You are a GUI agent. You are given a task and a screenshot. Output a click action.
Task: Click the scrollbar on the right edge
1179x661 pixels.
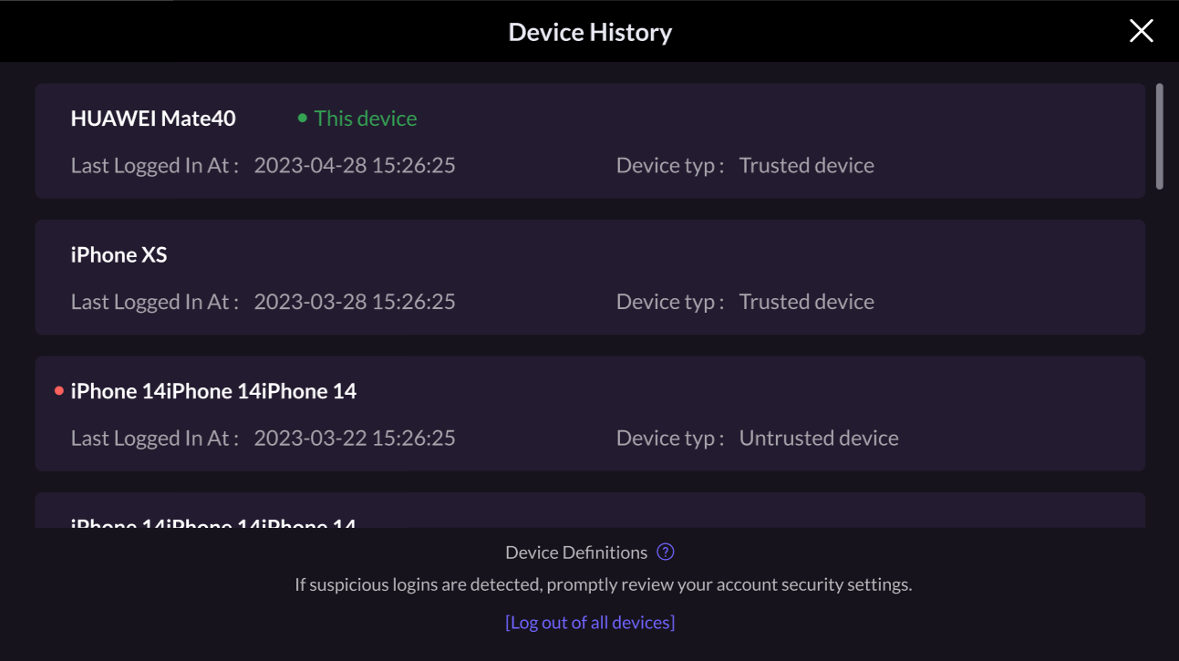point(1161,128)
